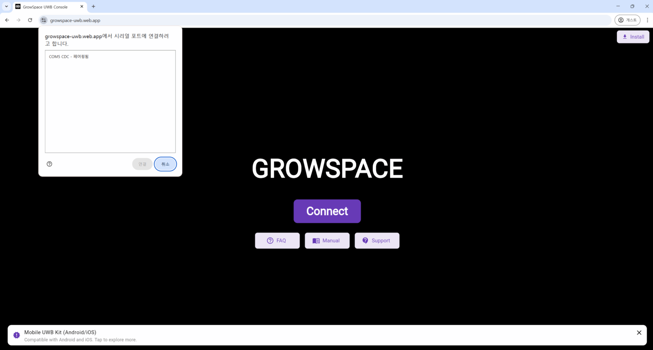Select COM5 CDC serial port entry

pyautogui.click(x=110, y=57)
